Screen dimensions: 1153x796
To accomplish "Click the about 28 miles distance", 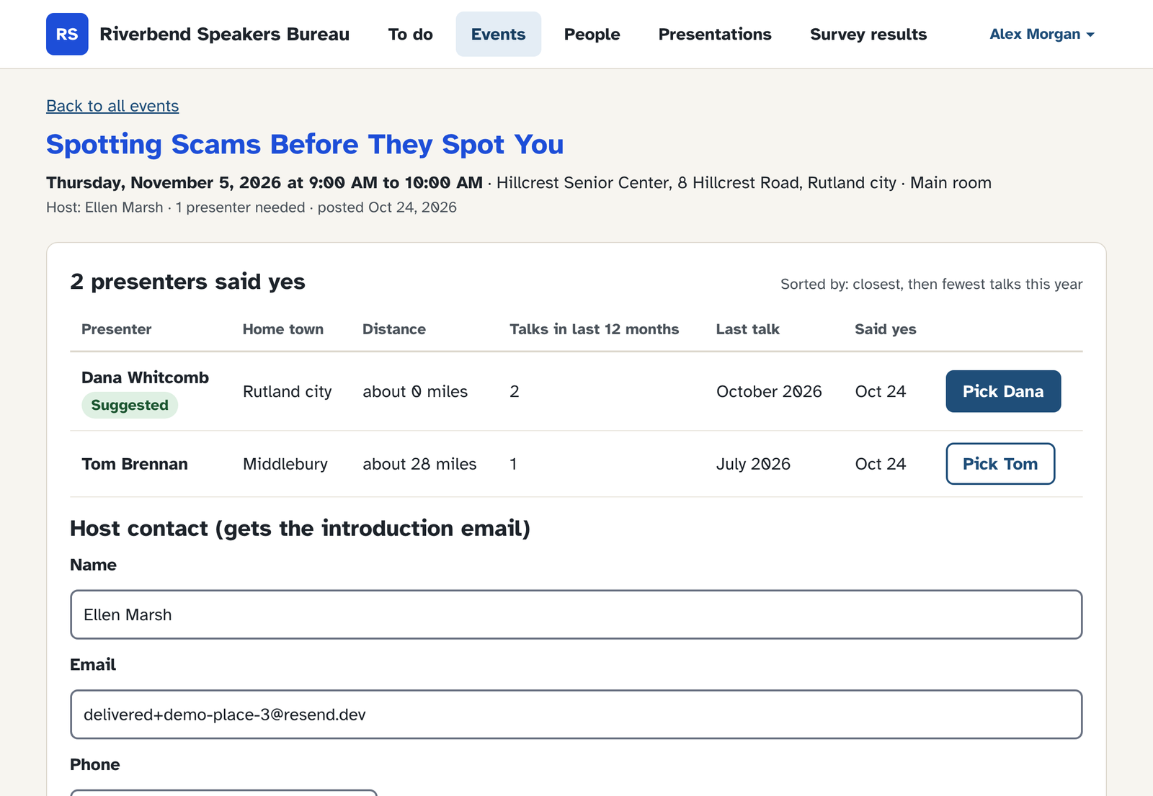I will (419, 464).
